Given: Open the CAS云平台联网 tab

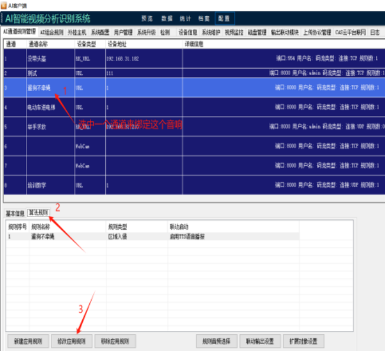Looking at the screenshot, I should click(350, 32).
